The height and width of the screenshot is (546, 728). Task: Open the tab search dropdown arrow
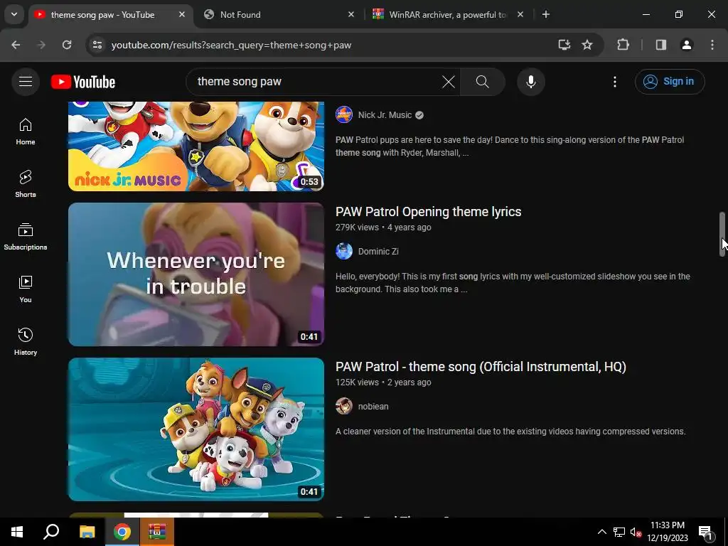click(x=14, y=14)
